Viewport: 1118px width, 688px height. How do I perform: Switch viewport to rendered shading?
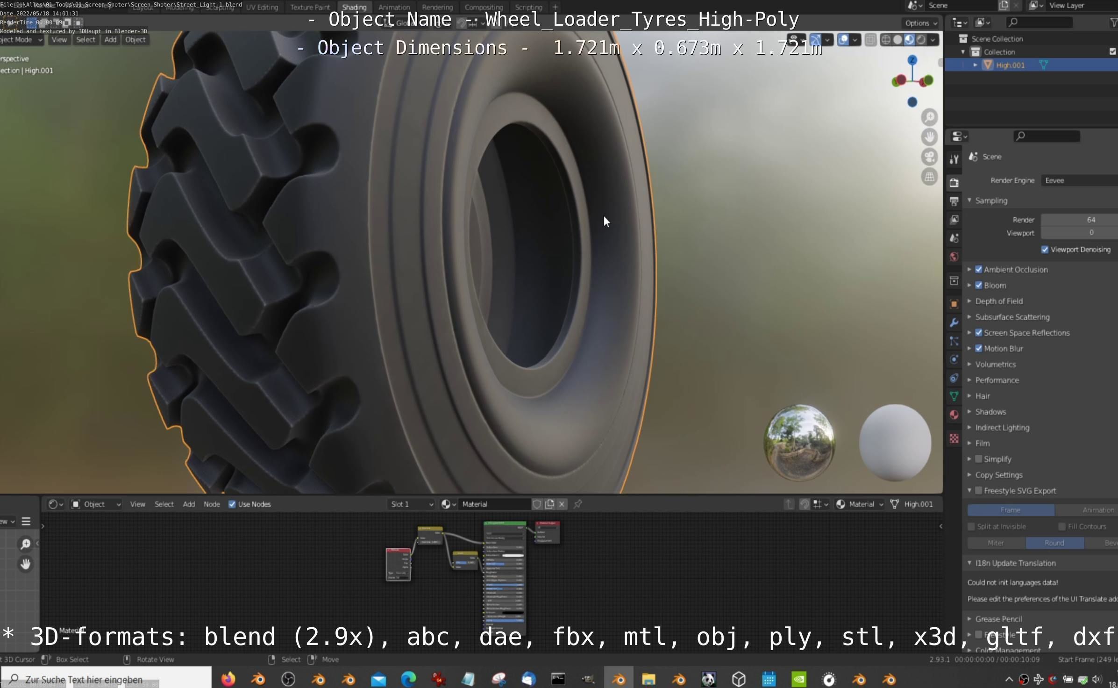point(921,40)
